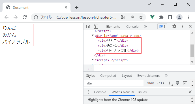Screen dimensions: 195x104
Task: Add new style rule with plus icon
Action: click(170, 83)
